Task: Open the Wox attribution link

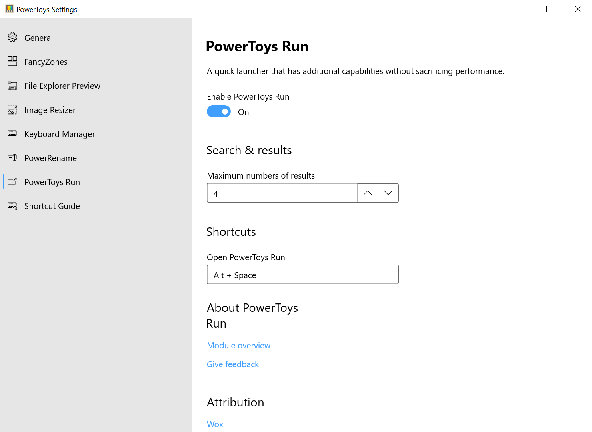Action: tap(215, 424)
